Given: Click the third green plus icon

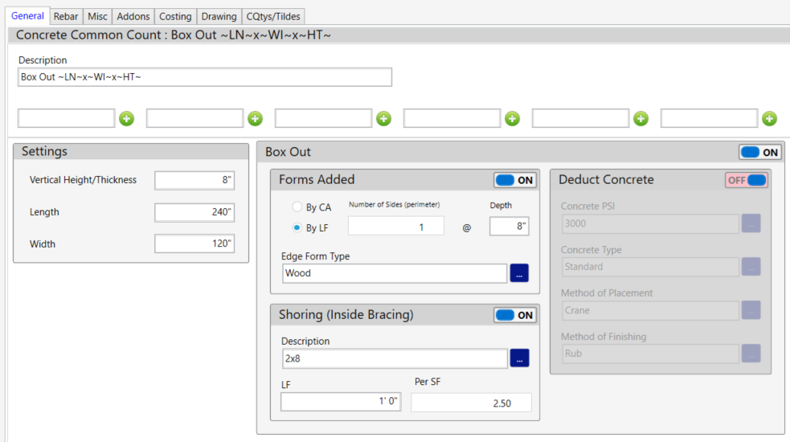Looking at the screenshot, I should pyautogui.click(x=384, y=119).
